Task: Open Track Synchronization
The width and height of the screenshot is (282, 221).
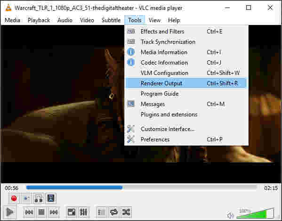Action: point(186,42)
